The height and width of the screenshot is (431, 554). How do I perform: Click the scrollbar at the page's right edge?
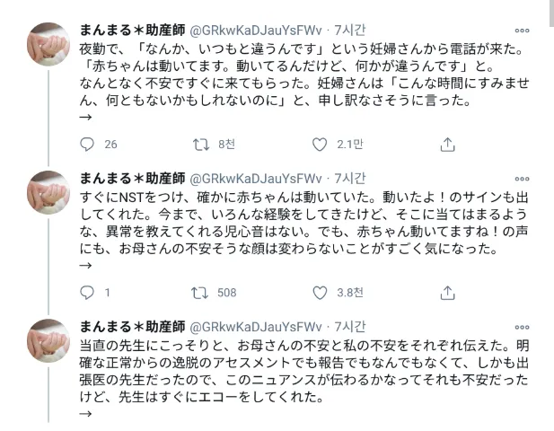pyautogui.click(x=551, y=13)
